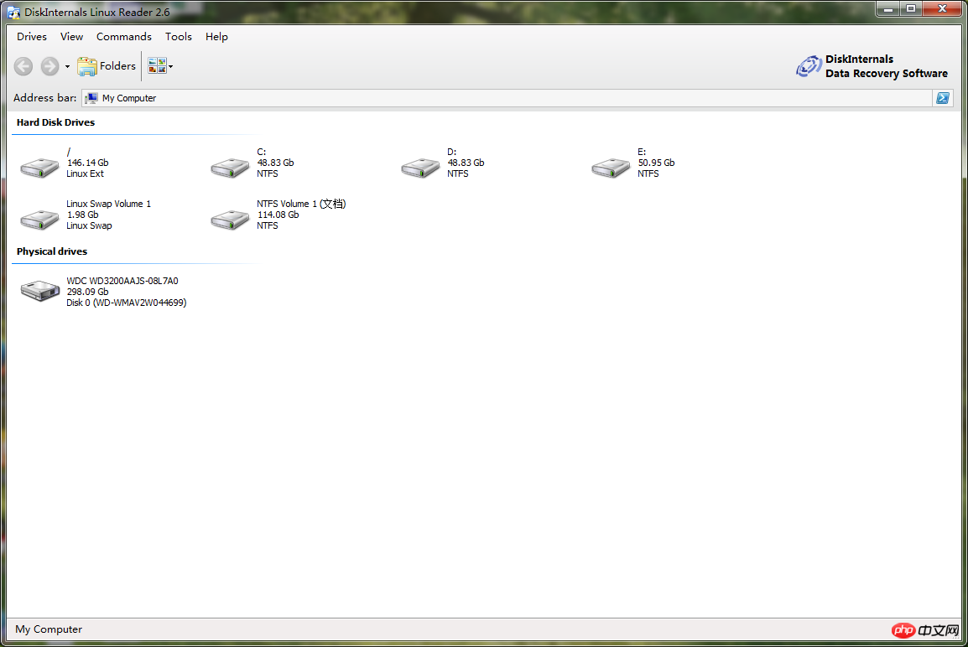The image size is (968, 647).
Task: Select the WDC physical disk icon
Action: tap(40, 291)
